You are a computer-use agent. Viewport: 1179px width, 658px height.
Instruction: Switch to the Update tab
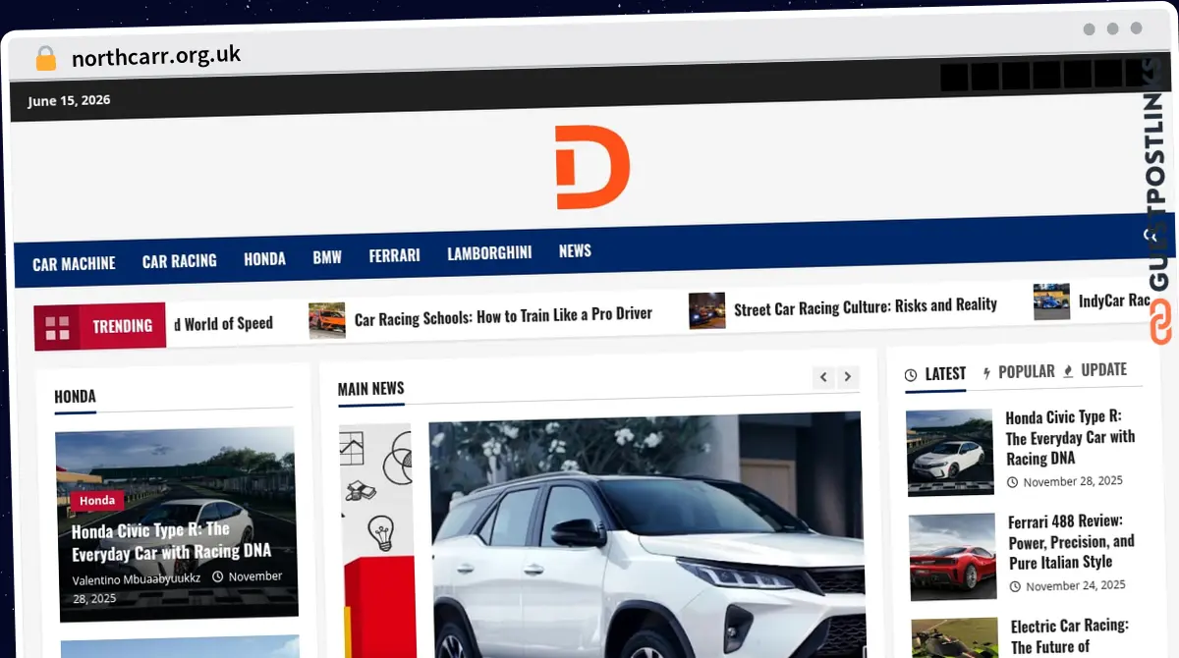[1103, 370]
